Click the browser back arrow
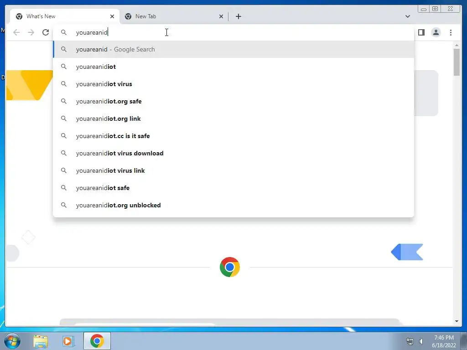 16,32
